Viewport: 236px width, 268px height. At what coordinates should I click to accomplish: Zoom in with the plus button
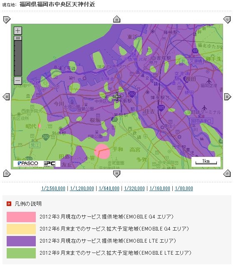18,31
